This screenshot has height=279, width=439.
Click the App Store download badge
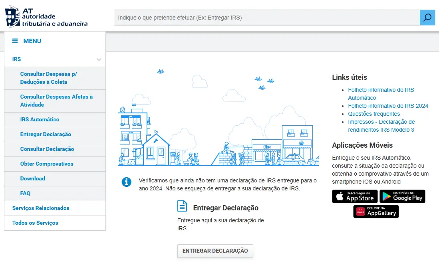click(355, 196)
